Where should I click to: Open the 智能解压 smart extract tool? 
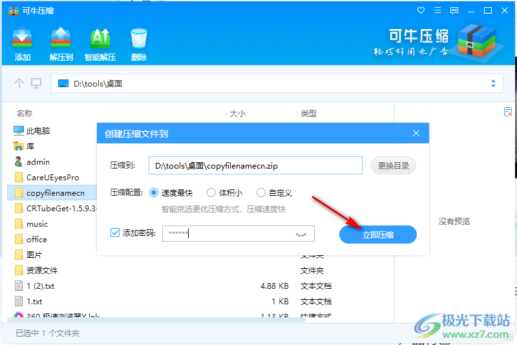pos(100,45)
